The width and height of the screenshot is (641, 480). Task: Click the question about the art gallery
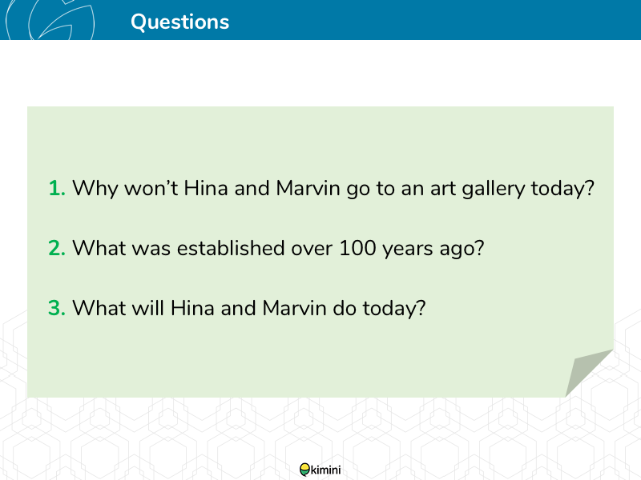click(x=333, y=189)
